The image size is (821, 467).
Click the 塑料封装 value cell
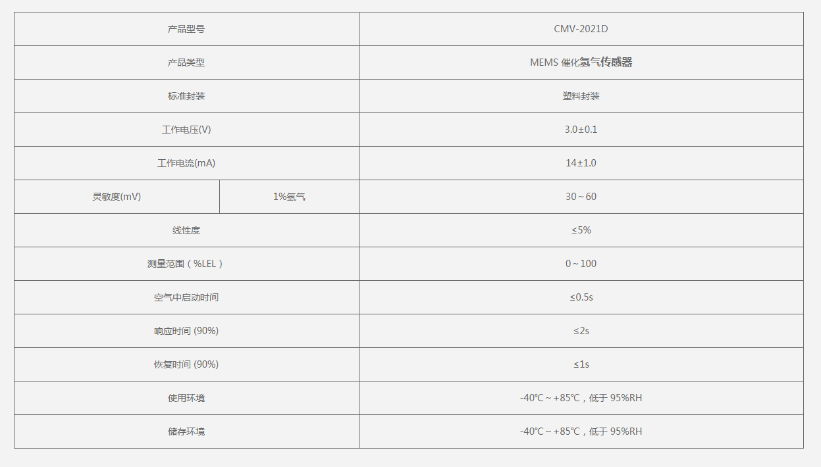[581, 96]
